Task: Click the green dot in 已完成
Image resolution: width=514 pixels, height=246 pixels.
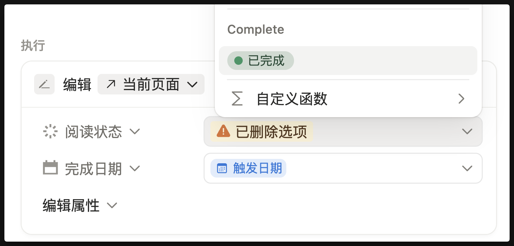Action: (238, 61)
